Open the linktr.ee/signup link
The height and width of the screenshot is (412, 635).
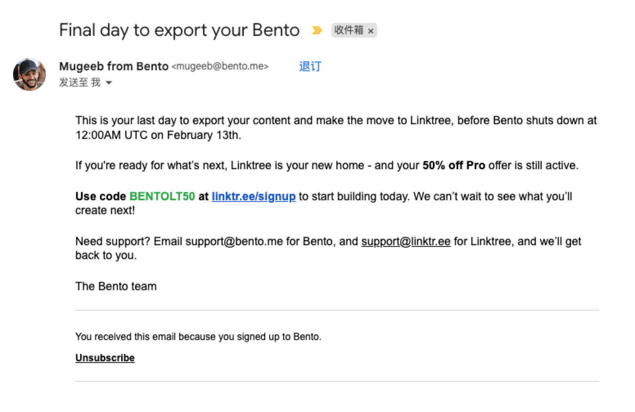(253, 196)
